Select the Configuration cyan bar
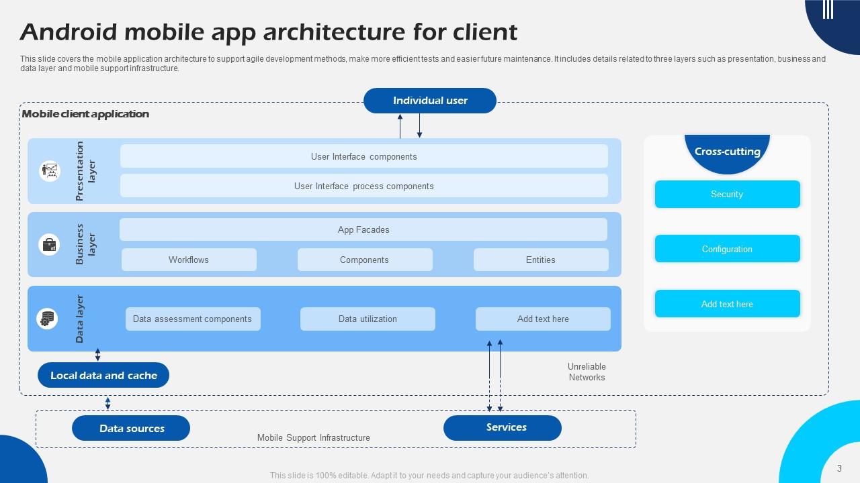860x483 pixels. tap(728, 248)
